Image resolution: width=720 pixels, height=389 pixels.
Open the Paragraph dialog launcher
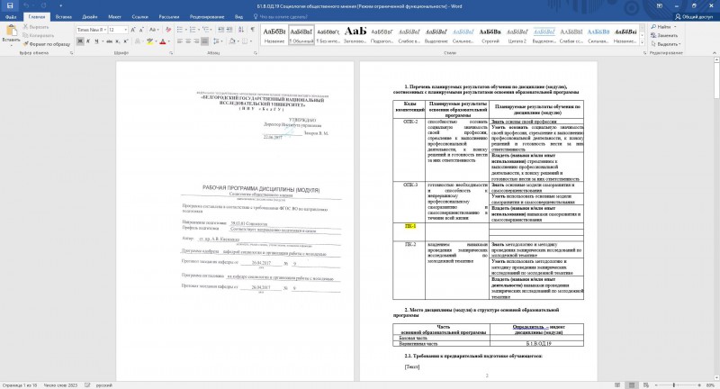(x=256, y=53)
